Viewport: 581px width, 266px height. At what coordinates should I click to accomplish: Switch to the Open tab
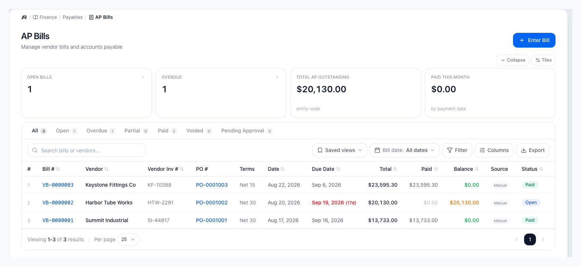pos(67,131)
